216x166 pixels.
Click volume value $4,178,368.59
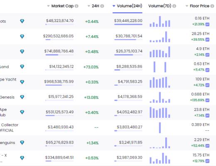pyautogui.click(x=130, y=97)
